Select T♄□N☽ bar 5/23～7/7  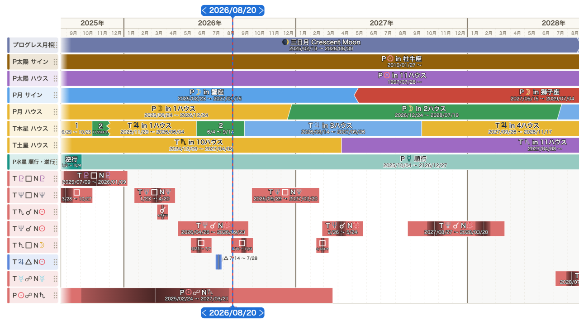coord(201,245)
